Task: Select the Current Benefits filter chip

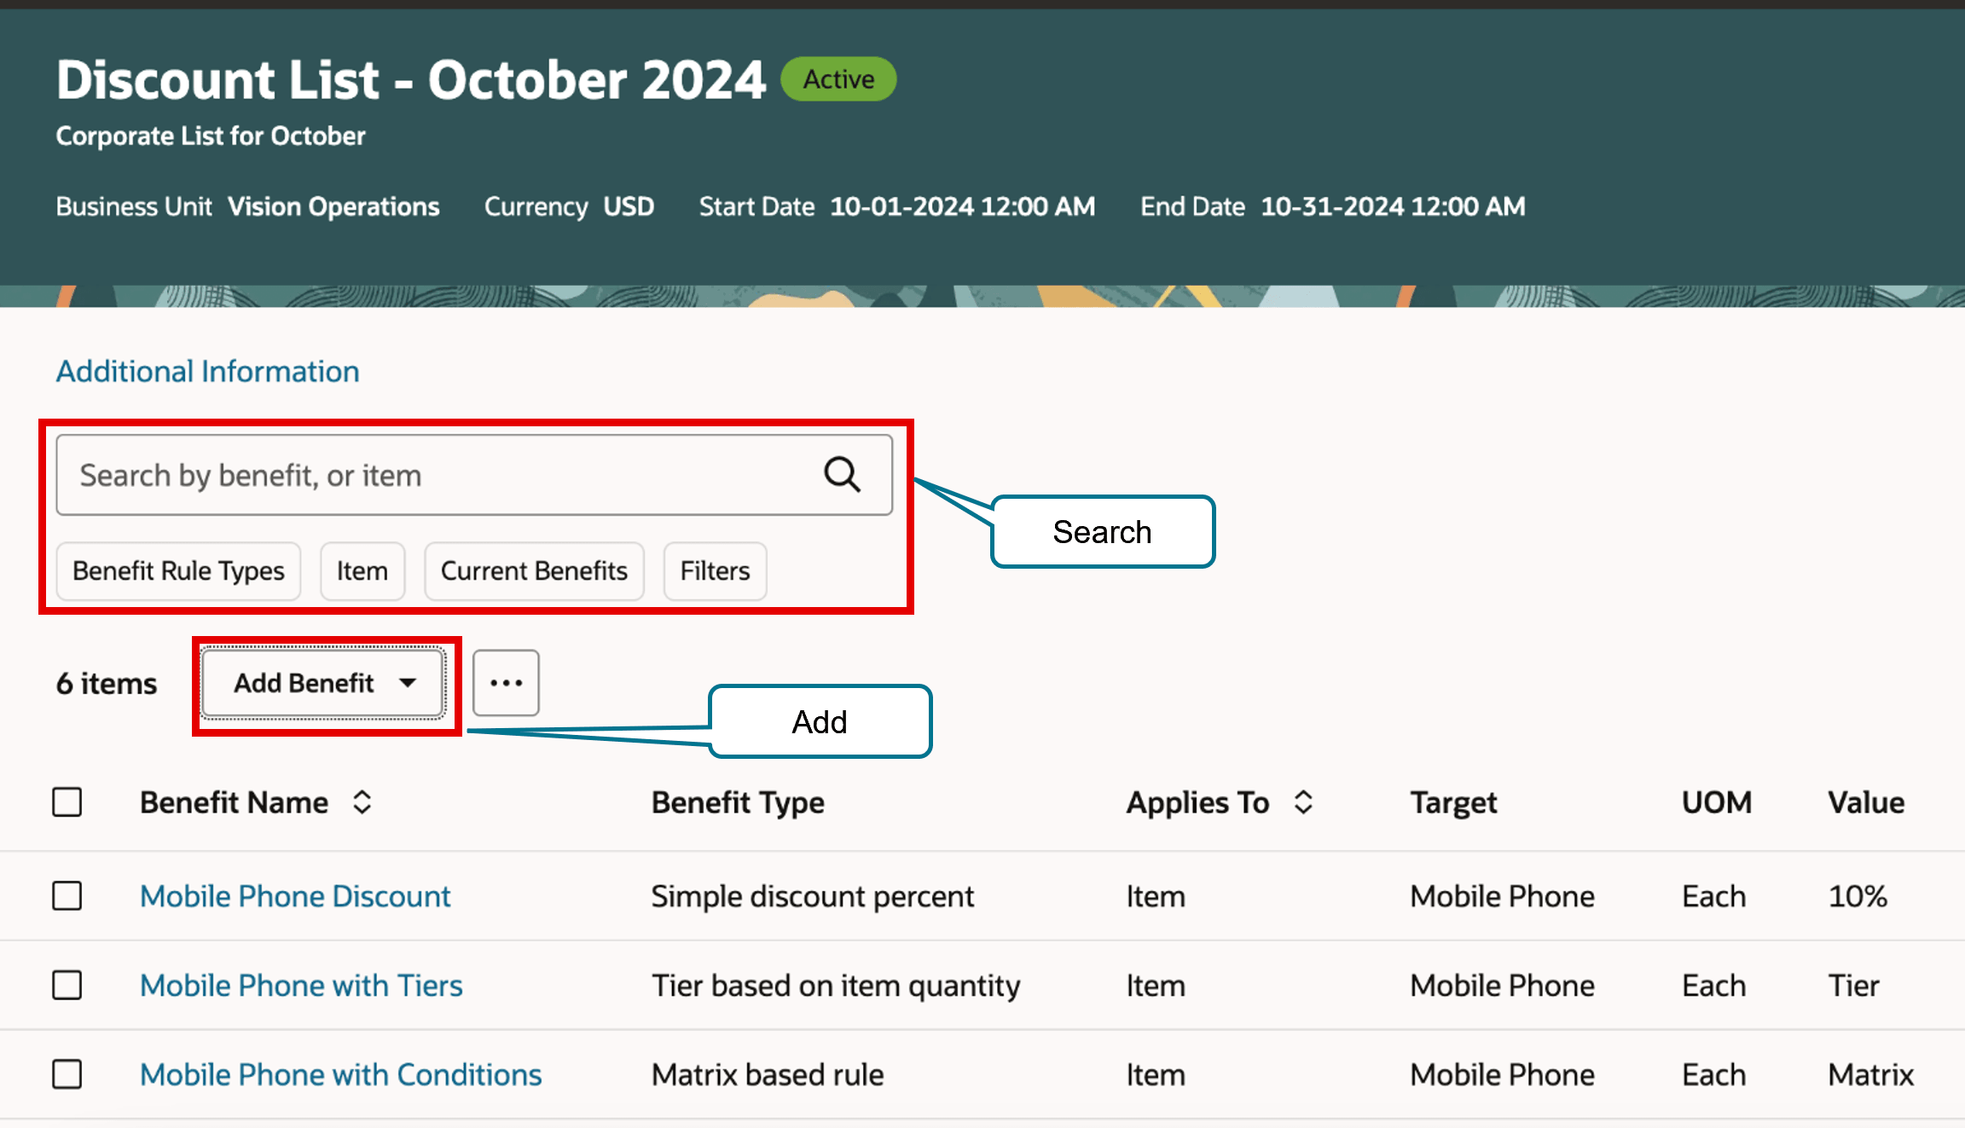Action: point(534,571)
